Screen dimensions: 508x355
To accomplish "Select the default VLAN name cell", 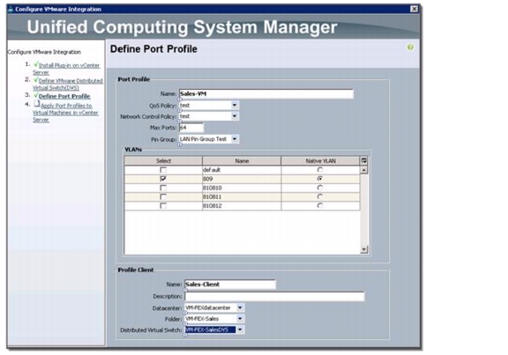I will [242, 170].
